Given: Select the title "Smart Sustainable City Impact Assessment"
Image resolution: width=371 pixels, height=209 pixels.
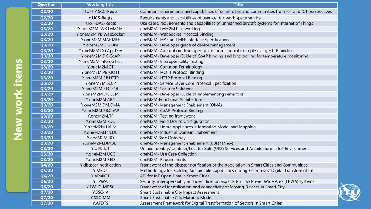Looking at the screenshot, I should [x=180, y=192].
